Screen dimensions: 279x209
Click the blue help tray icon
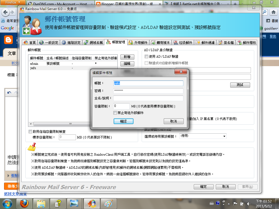pyautogui.click(x=218, y=203)
